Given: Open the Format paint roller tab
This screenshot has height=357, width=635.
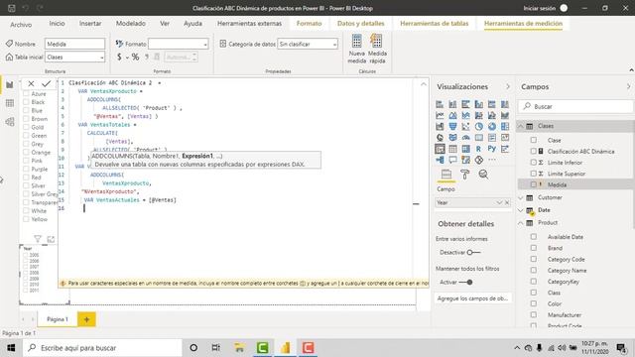Looking at the screenshot, I should pyautogui.click(x=465, y=175).
